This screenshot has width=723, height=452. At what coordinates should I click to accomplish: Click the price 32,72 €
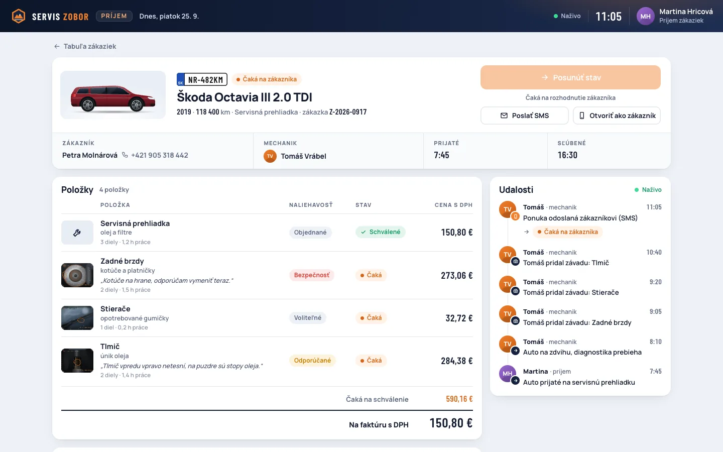[x=459, y=318]
